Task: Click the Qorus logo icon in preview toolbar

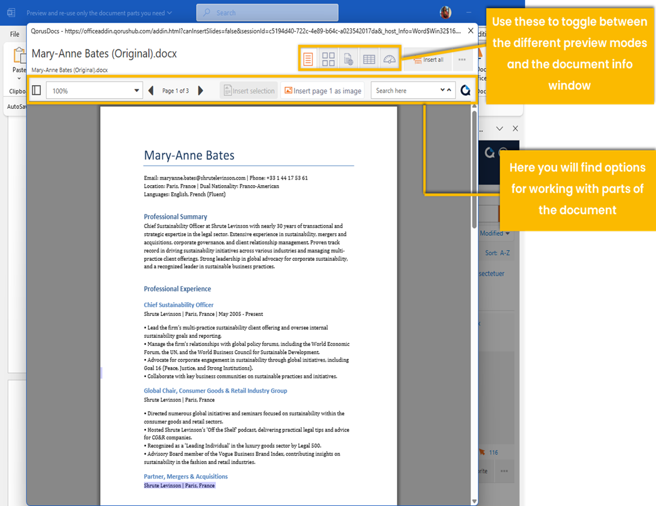Action: [465, 90]
